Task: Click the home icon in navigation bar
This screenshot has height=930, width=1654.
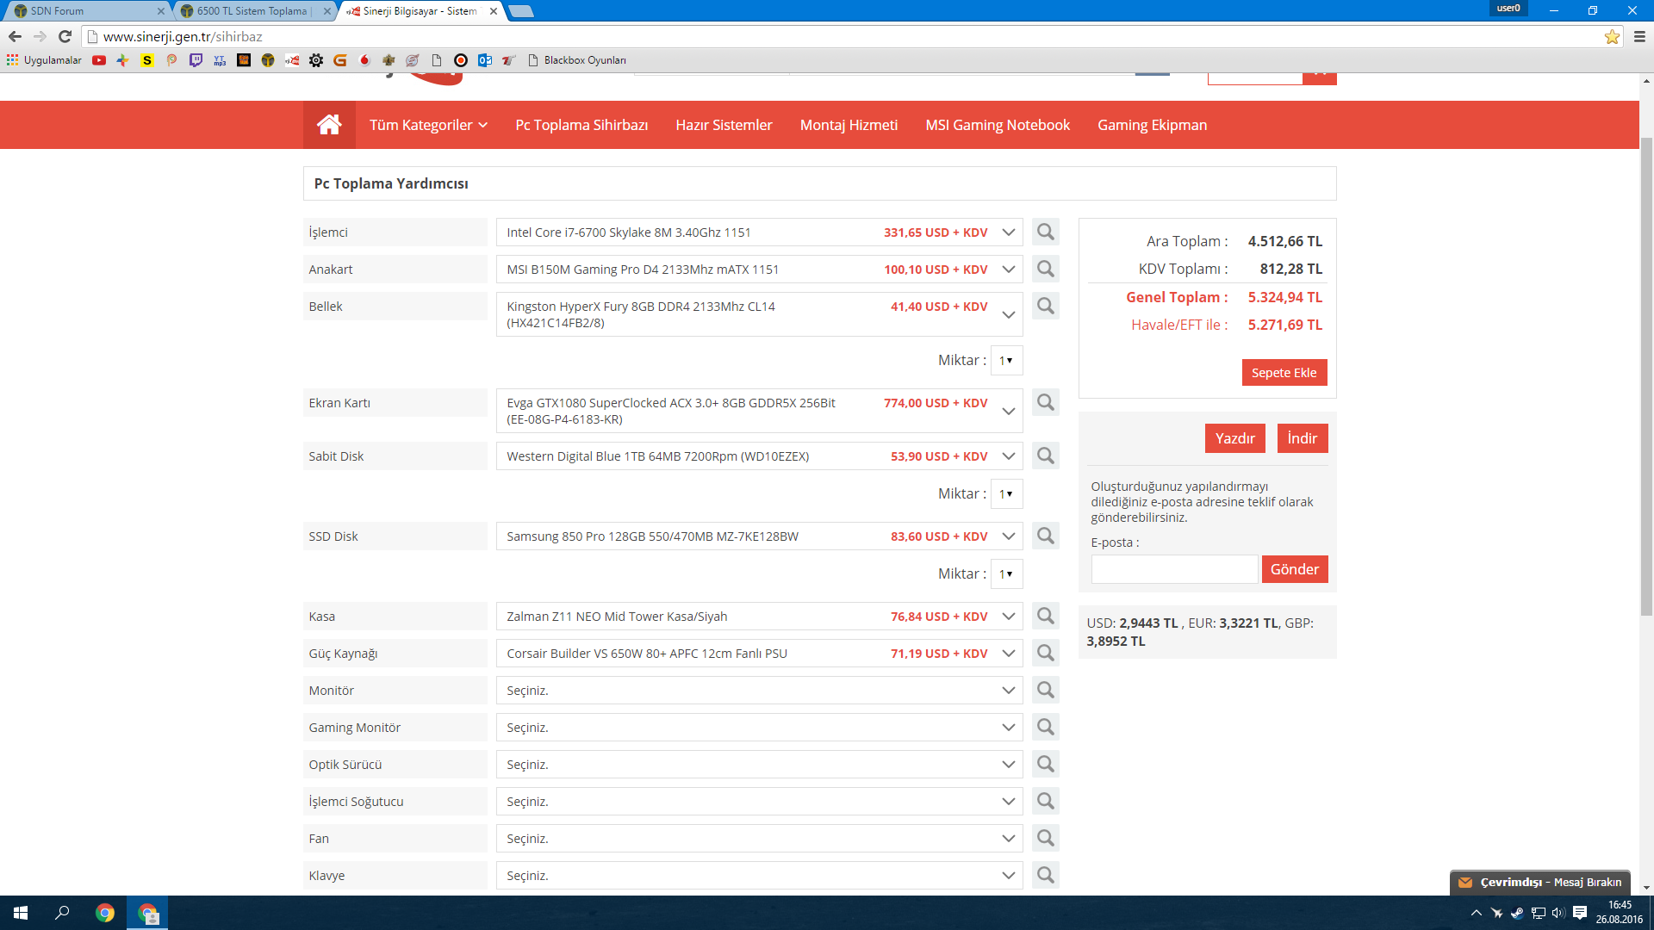Action: [x=329, y=125]
